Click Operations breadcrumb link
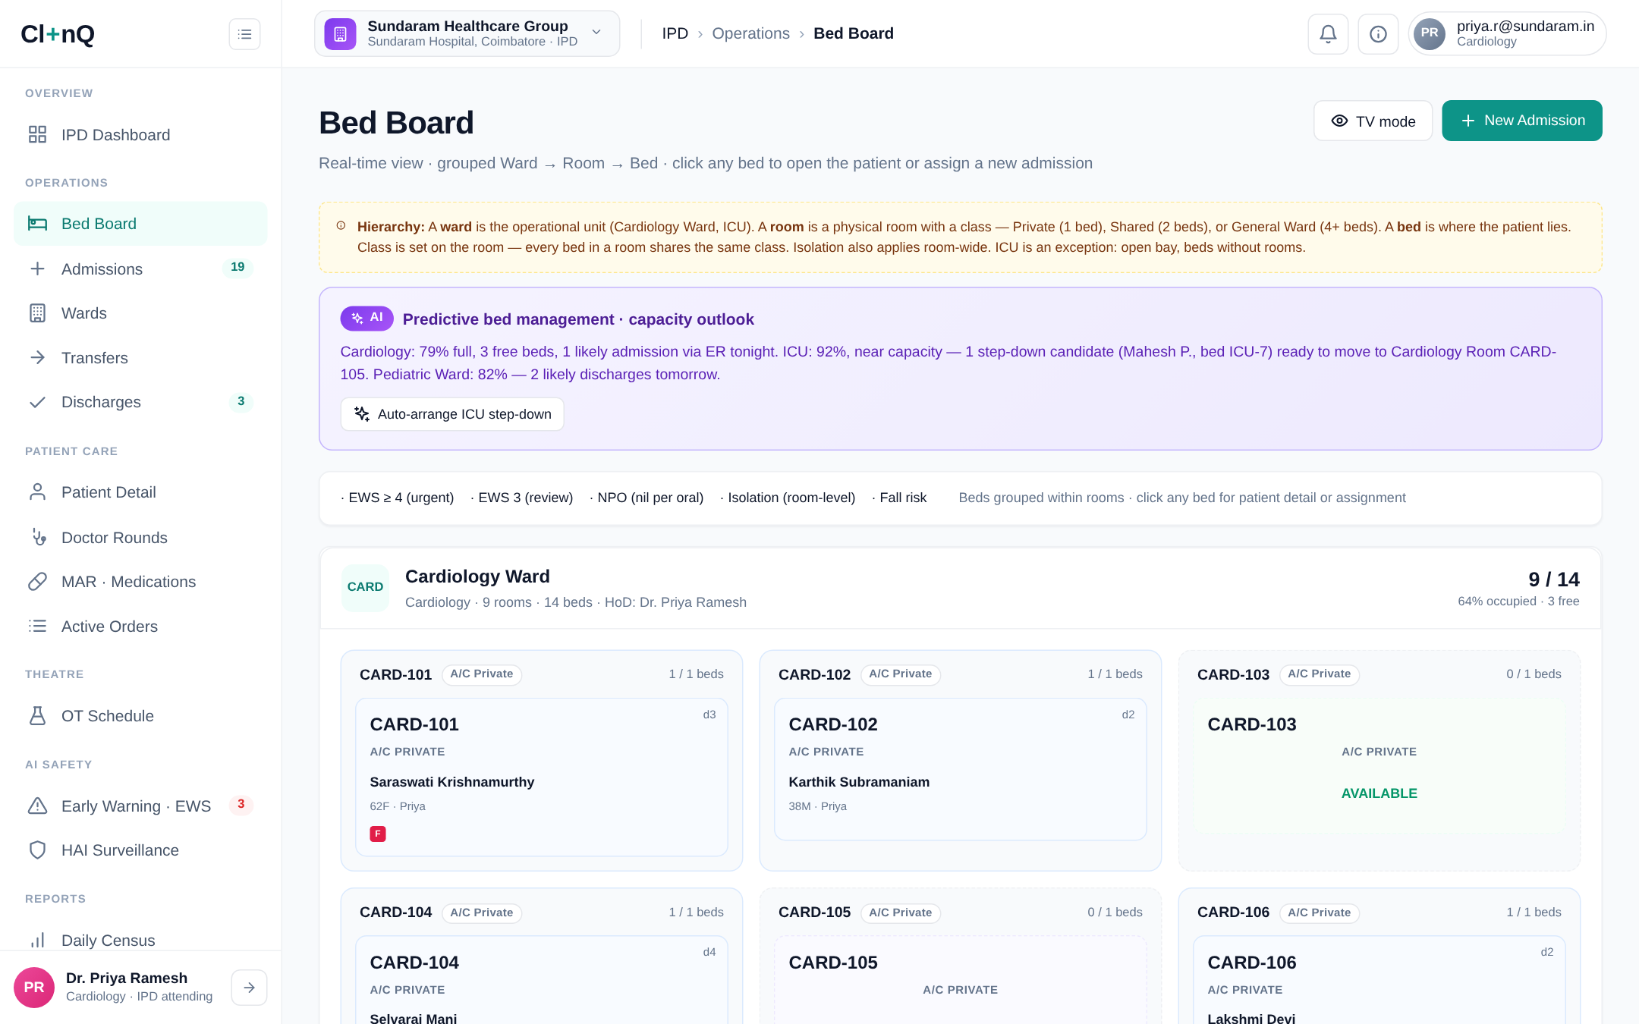This screenshot has width=1639, height=1024. [750, 33]
